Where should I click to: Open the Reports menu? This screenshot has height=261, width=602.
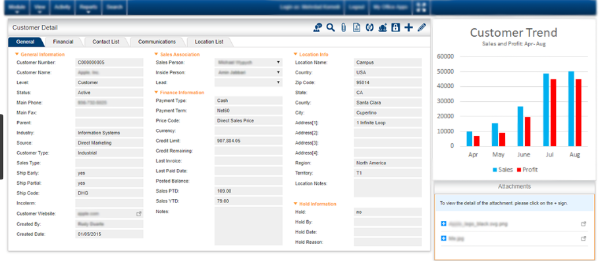click(88, 8)
